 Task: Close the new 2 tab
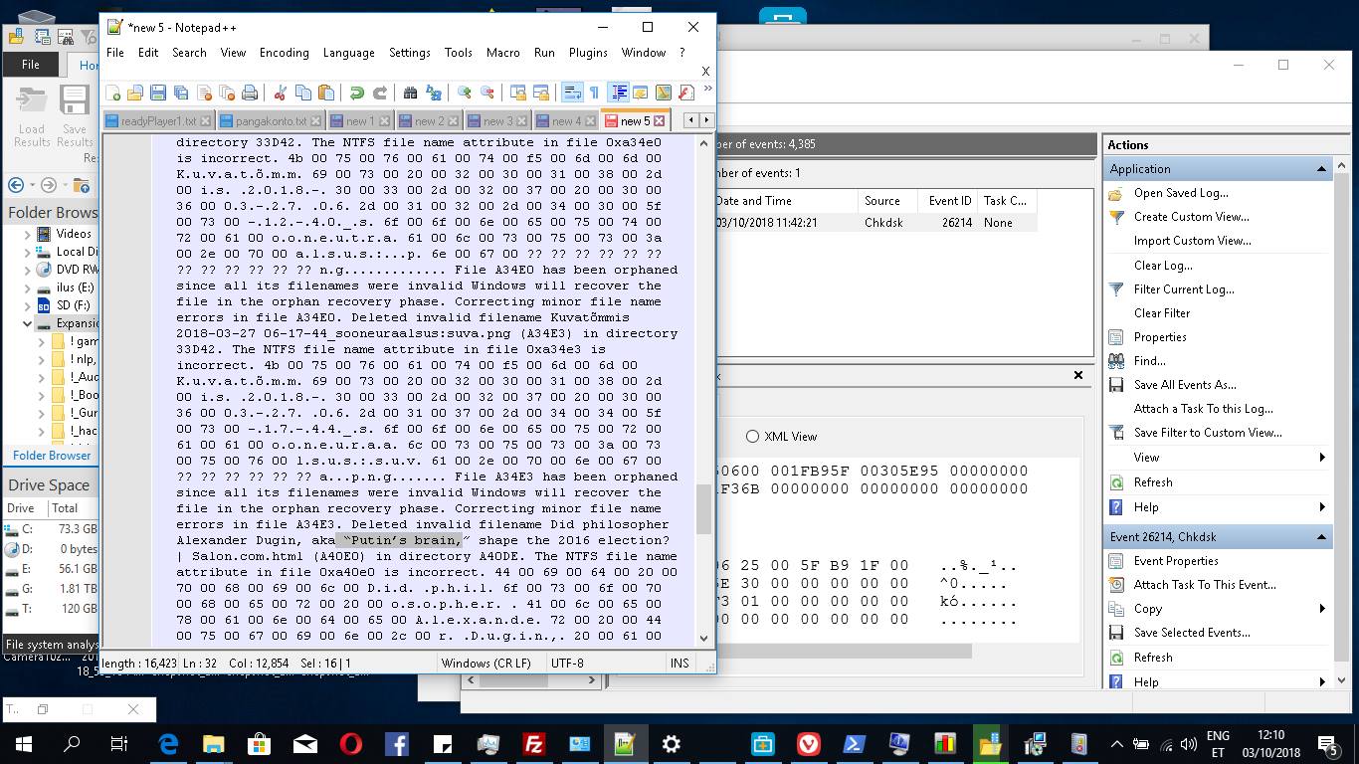(453, 121)
